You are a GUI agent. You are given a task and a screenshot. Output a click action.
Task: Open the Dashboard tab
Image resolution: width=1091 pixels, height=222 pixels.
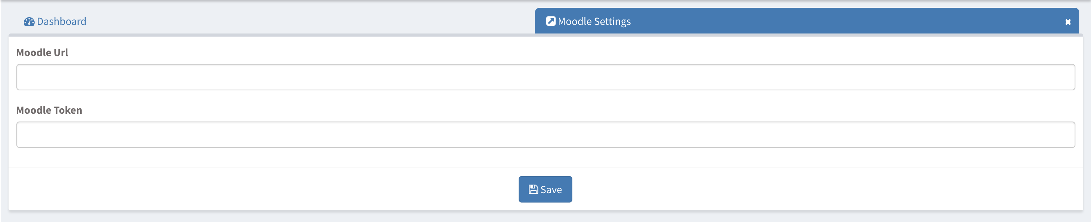pos(55,21)
